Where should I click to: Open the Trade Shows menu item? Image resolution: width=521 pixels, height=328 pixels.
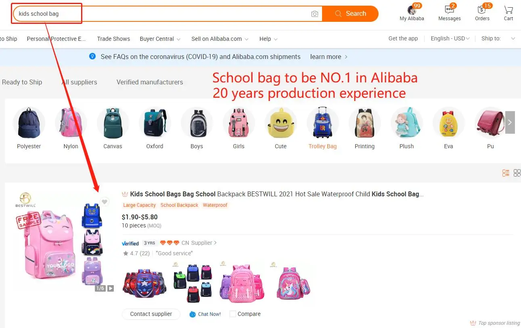point(113,39)
